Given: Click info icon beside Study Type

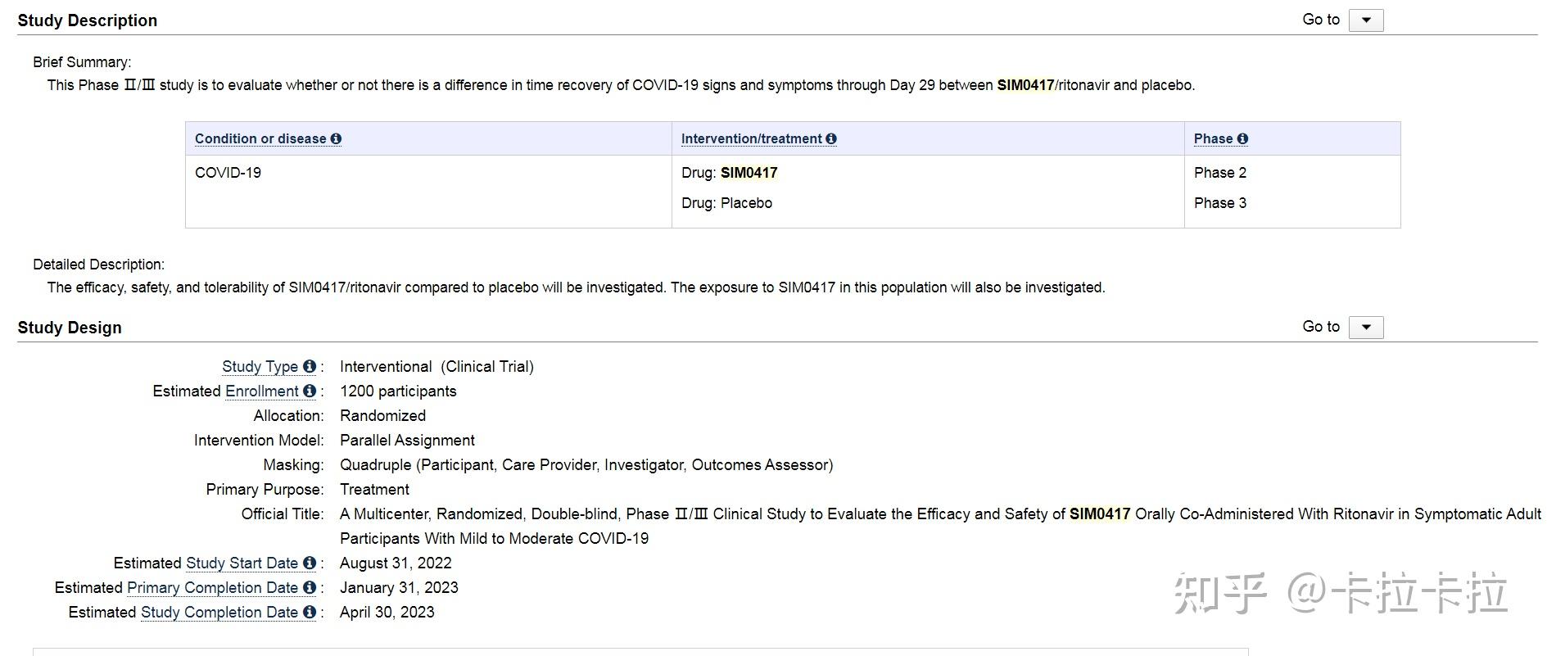Looking at the screenshot, I should [x=309, y=367].
